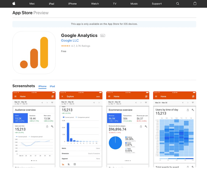The image size is (207, 172).
Task: Click hamburger menu in Users by time screenshot
Action: pyautogui.click(x=156, y=97)
